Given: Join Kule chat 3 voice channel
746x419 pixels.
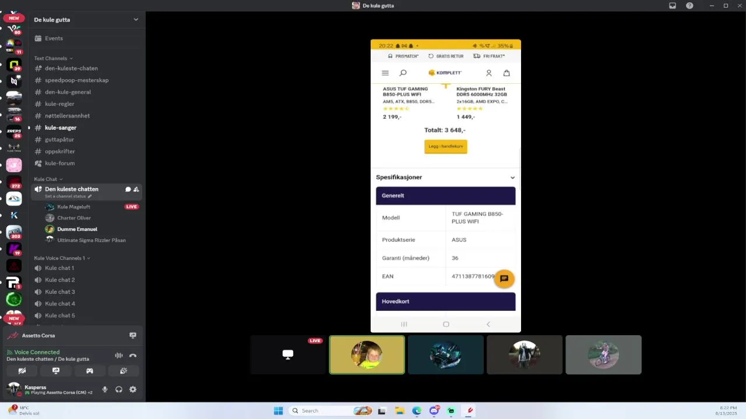Looking at the screenshot, I should (x=86, y=292).
